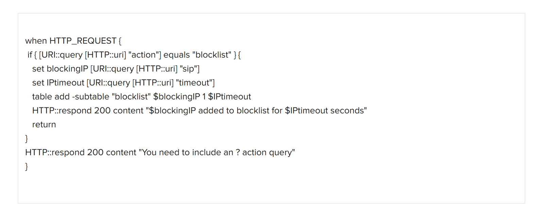
Task: Click the "return" statement
Action: click(44, 124)
